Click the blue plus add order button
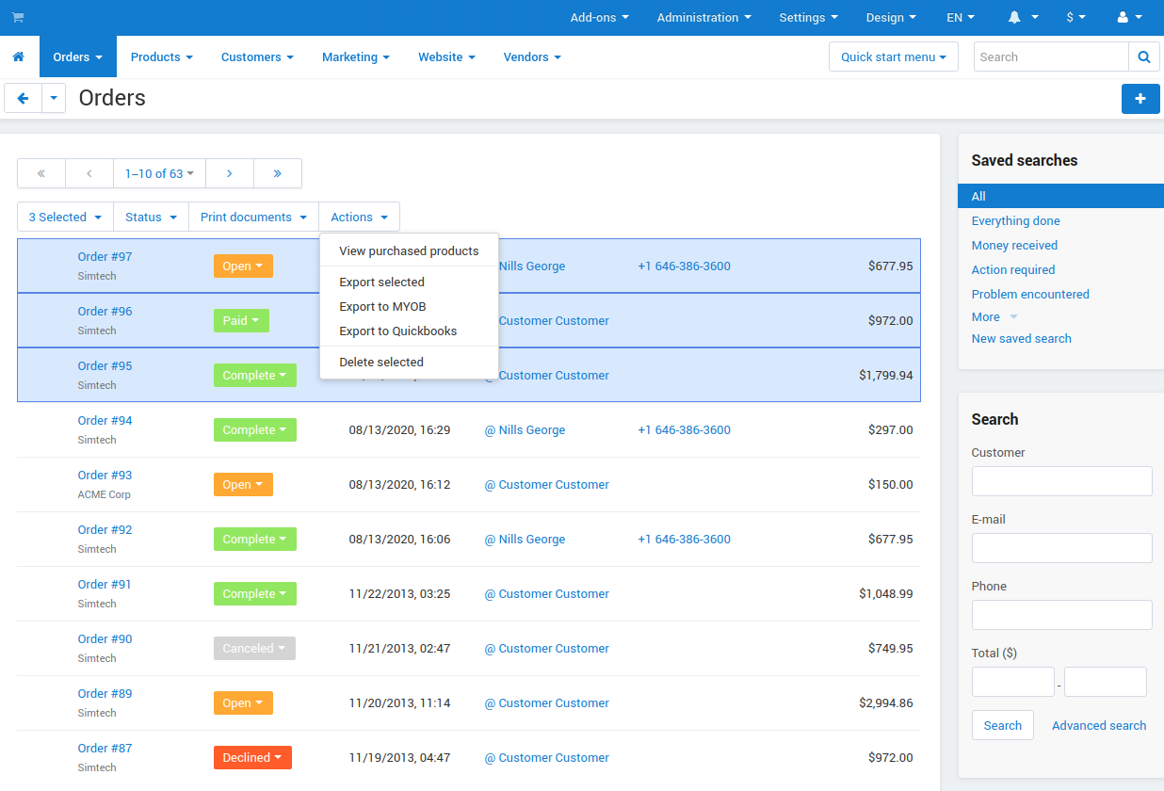The image size is (1164, 791). point(1140,98)
